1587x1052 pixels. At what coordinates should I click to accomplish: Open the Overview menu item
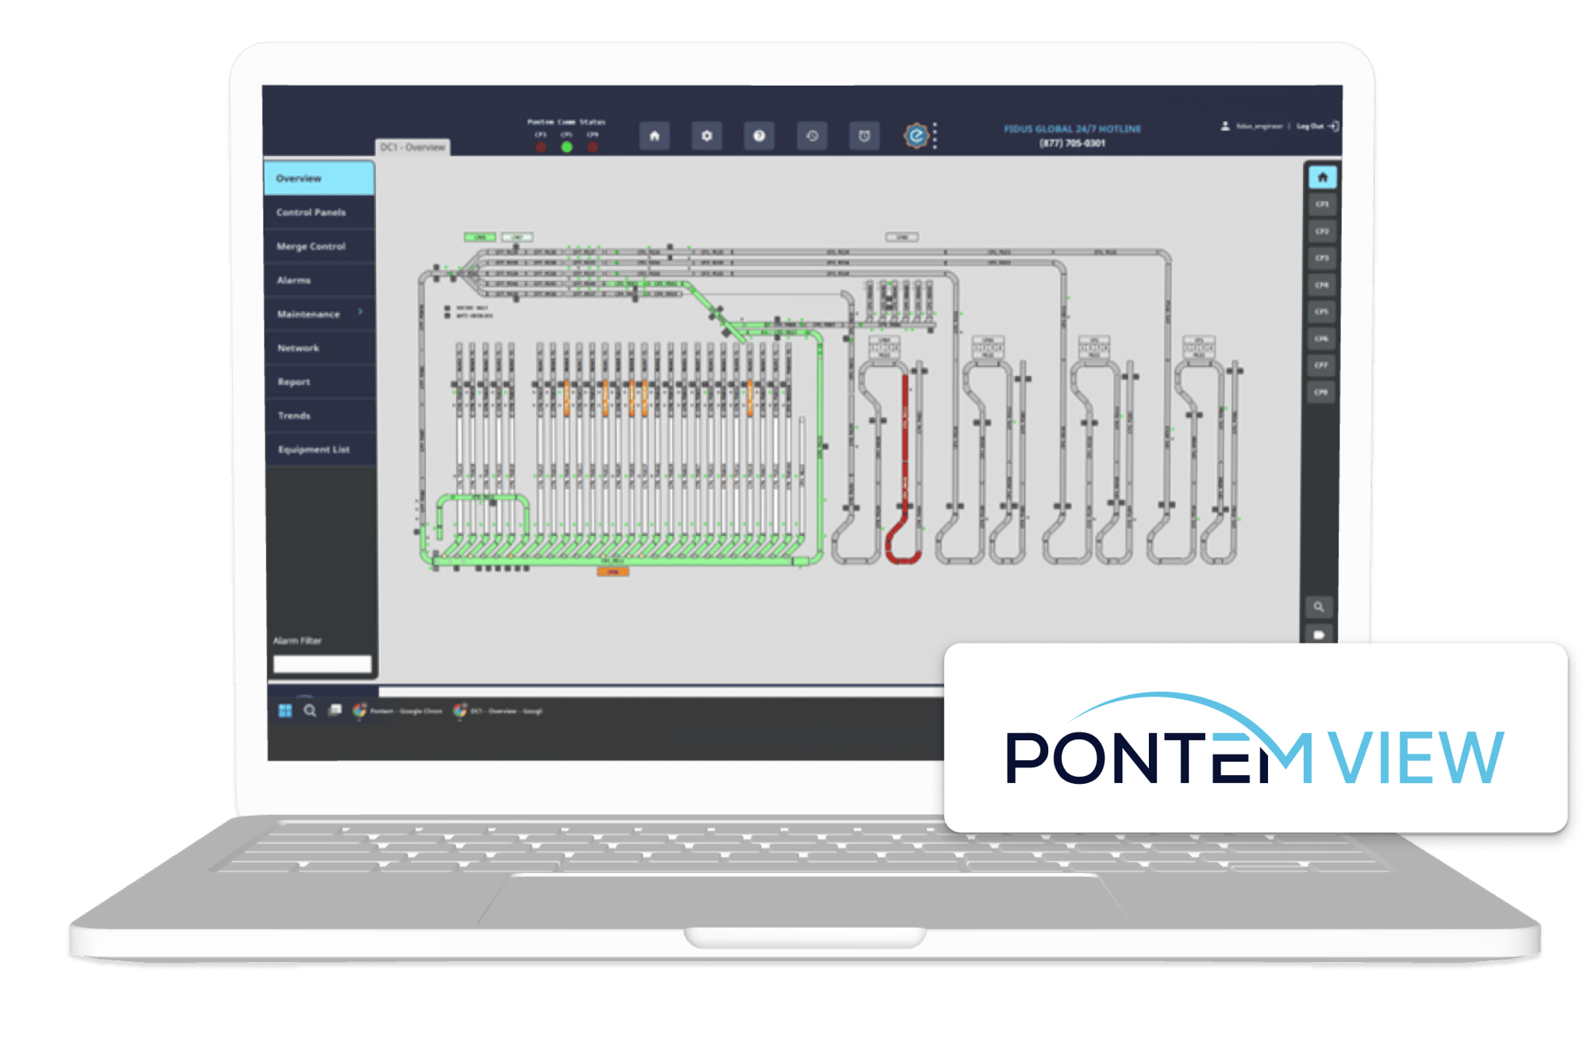coord(319,179)
